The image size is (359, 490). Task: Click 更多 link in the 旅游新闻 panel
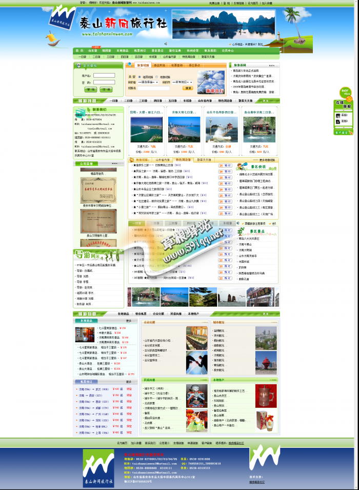click(273, 65)
